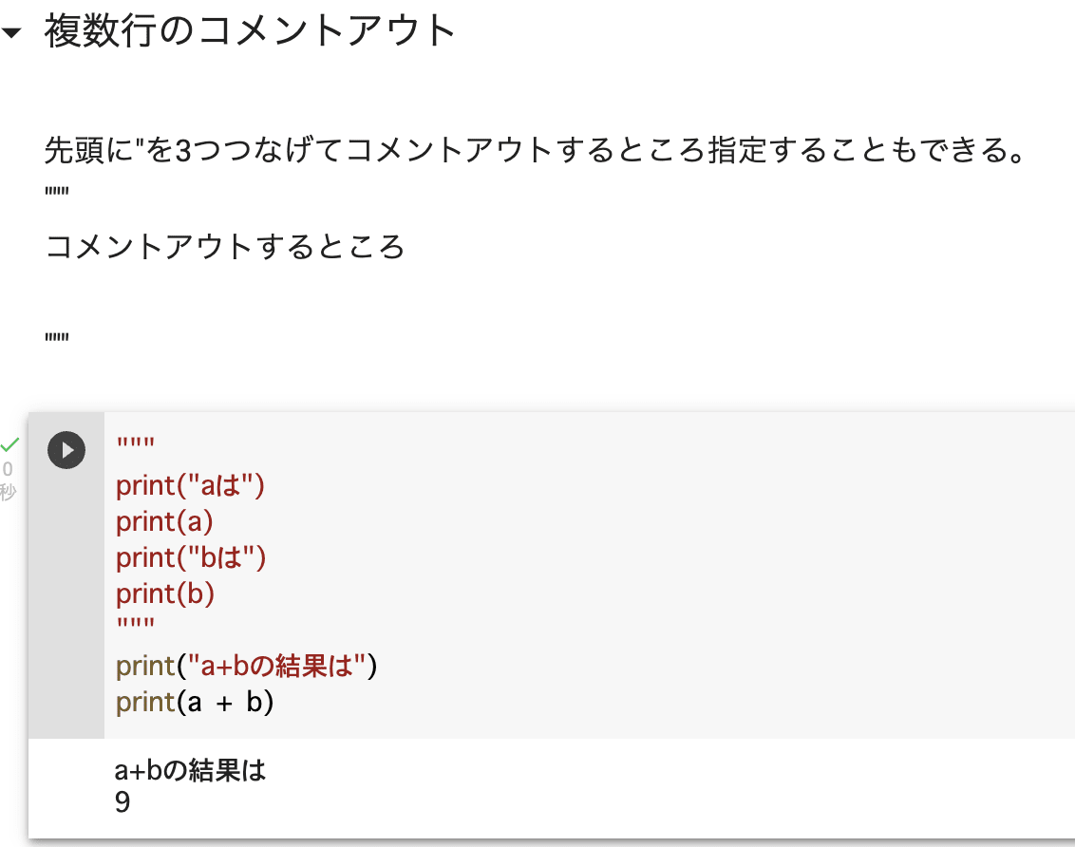The width and height of the screenshot is (1075, 847).
Task: Click the run-cell circle on the code block
Action: (x=66, y=450)
